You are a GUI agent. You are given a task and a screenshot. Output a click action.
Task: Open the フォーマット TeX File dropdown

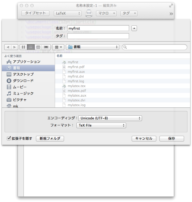pos(101,125)
